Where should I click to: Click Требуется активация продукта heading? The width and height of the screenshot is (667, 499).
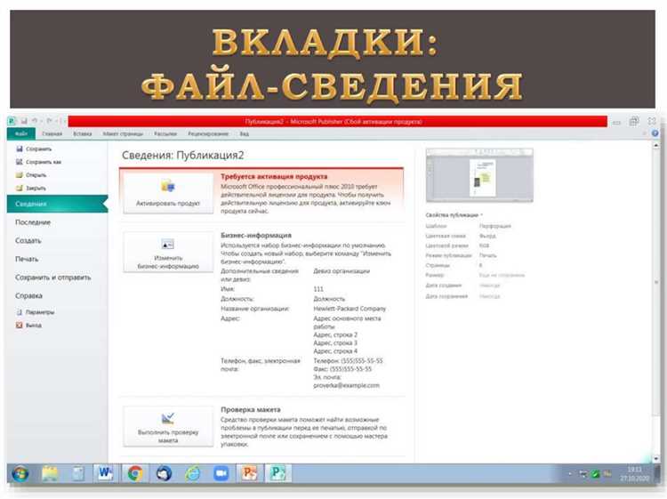click(x=274, y=176)
